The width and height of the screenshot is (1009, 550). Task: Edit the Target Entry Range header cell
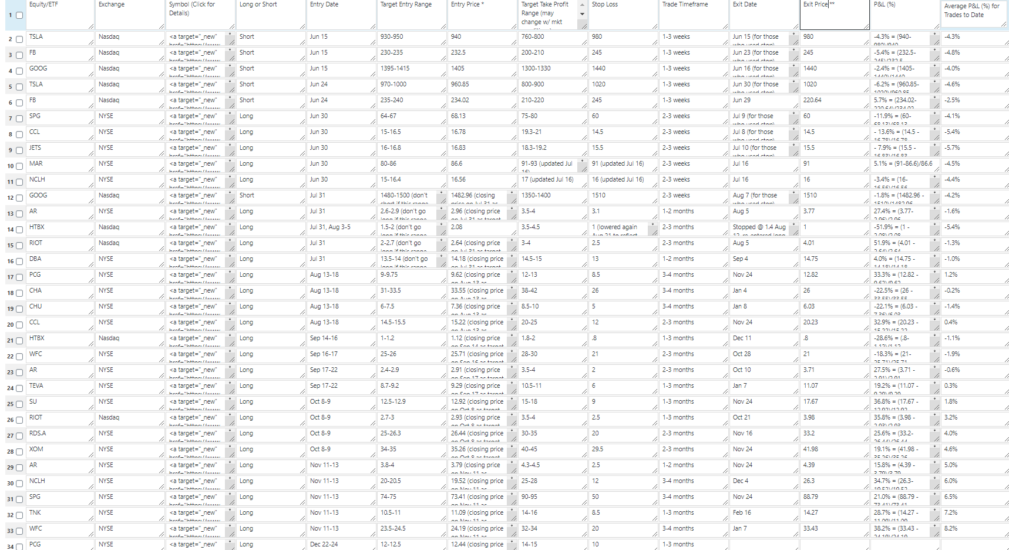tap(412, 15)
